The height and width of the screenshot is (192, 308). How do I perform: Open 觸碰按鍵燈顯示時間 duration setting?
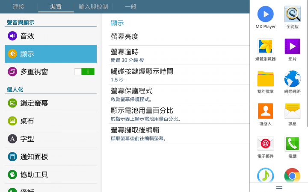coord(179,75)
